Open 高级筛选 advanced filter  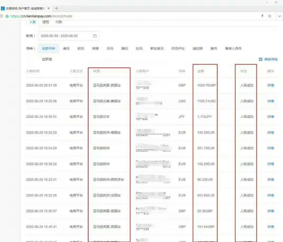coord(268,59)
